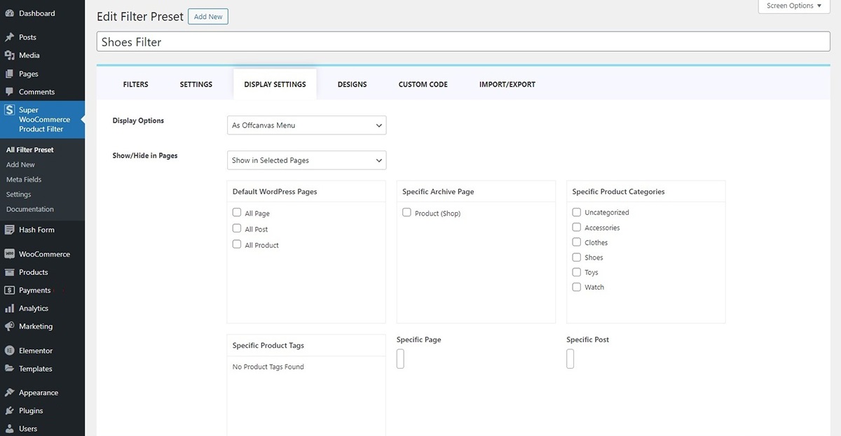Image resolution: width=841 pixels, height=436 pixels.
Task: Click the Super WooCommerce Product Filter icon
Action: pyautogui.click(x=9, y=110)
